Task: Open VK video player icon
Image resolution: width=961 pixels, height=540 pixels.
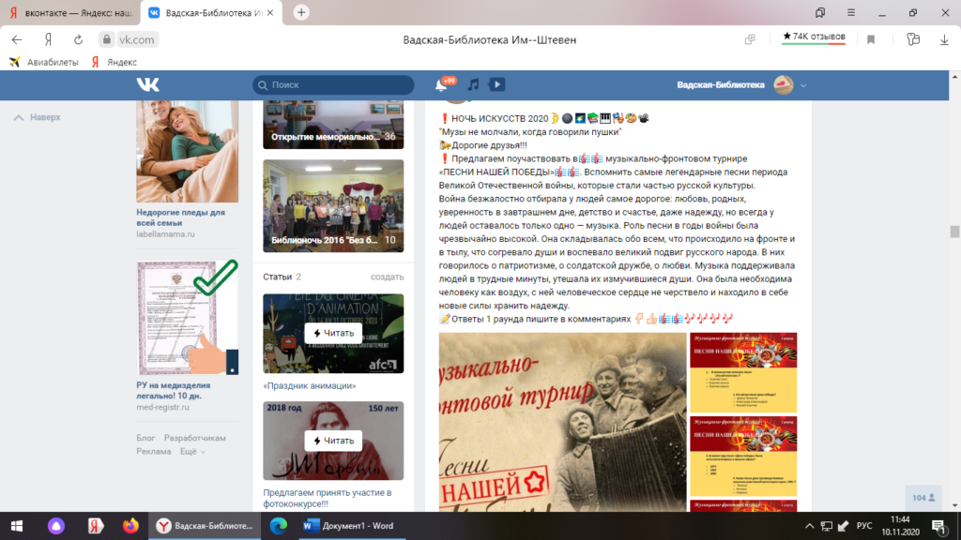Action: (x=497, y=84)
